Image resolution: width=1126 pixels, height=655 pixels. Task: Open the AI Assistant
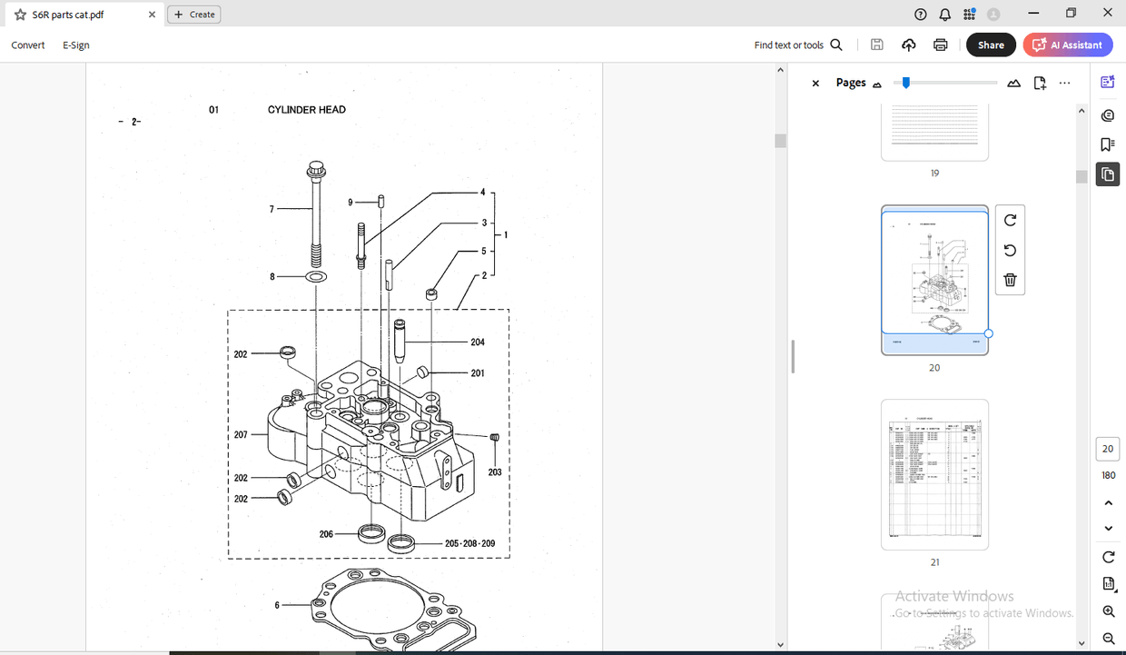pos(1067,45)
